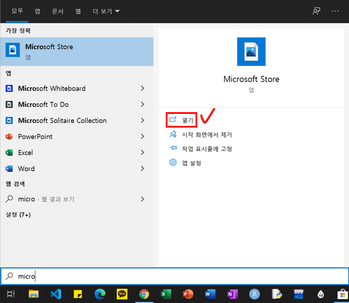Expand Word details arrow

coord(143,169)
